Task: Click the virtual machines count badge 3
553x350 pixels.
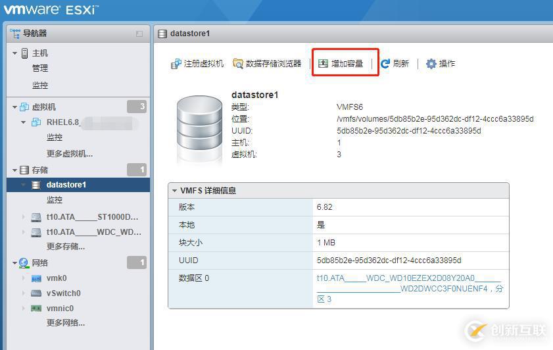Action: tap(137, 107)
